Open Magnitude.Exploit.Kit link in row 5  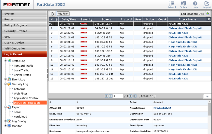pyautogui.click(x=183, y=42)
